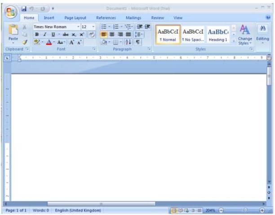Apply the Normal style
This screenshot has width=275, height=215.
click(x=168, y=34)
